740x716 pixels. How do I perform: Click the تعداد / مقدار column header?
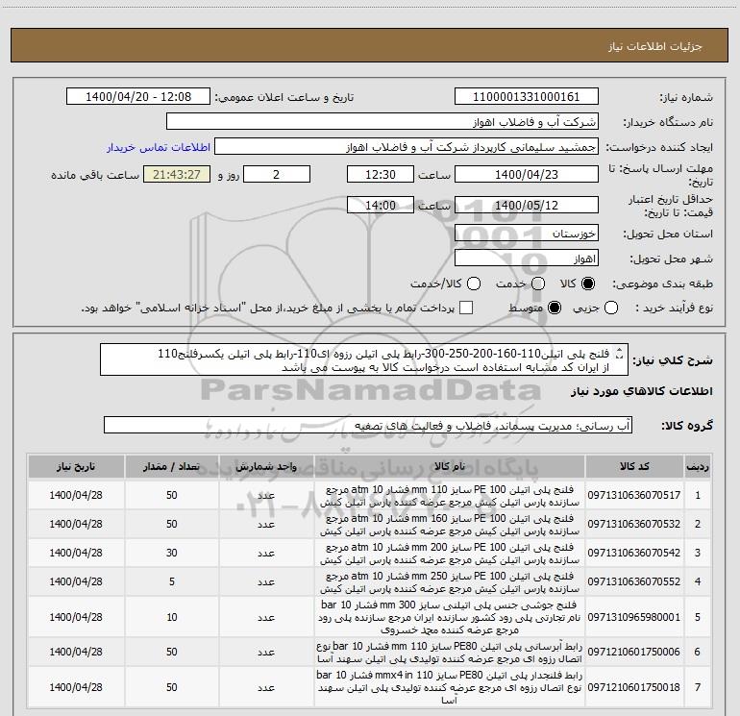(171, 467)
